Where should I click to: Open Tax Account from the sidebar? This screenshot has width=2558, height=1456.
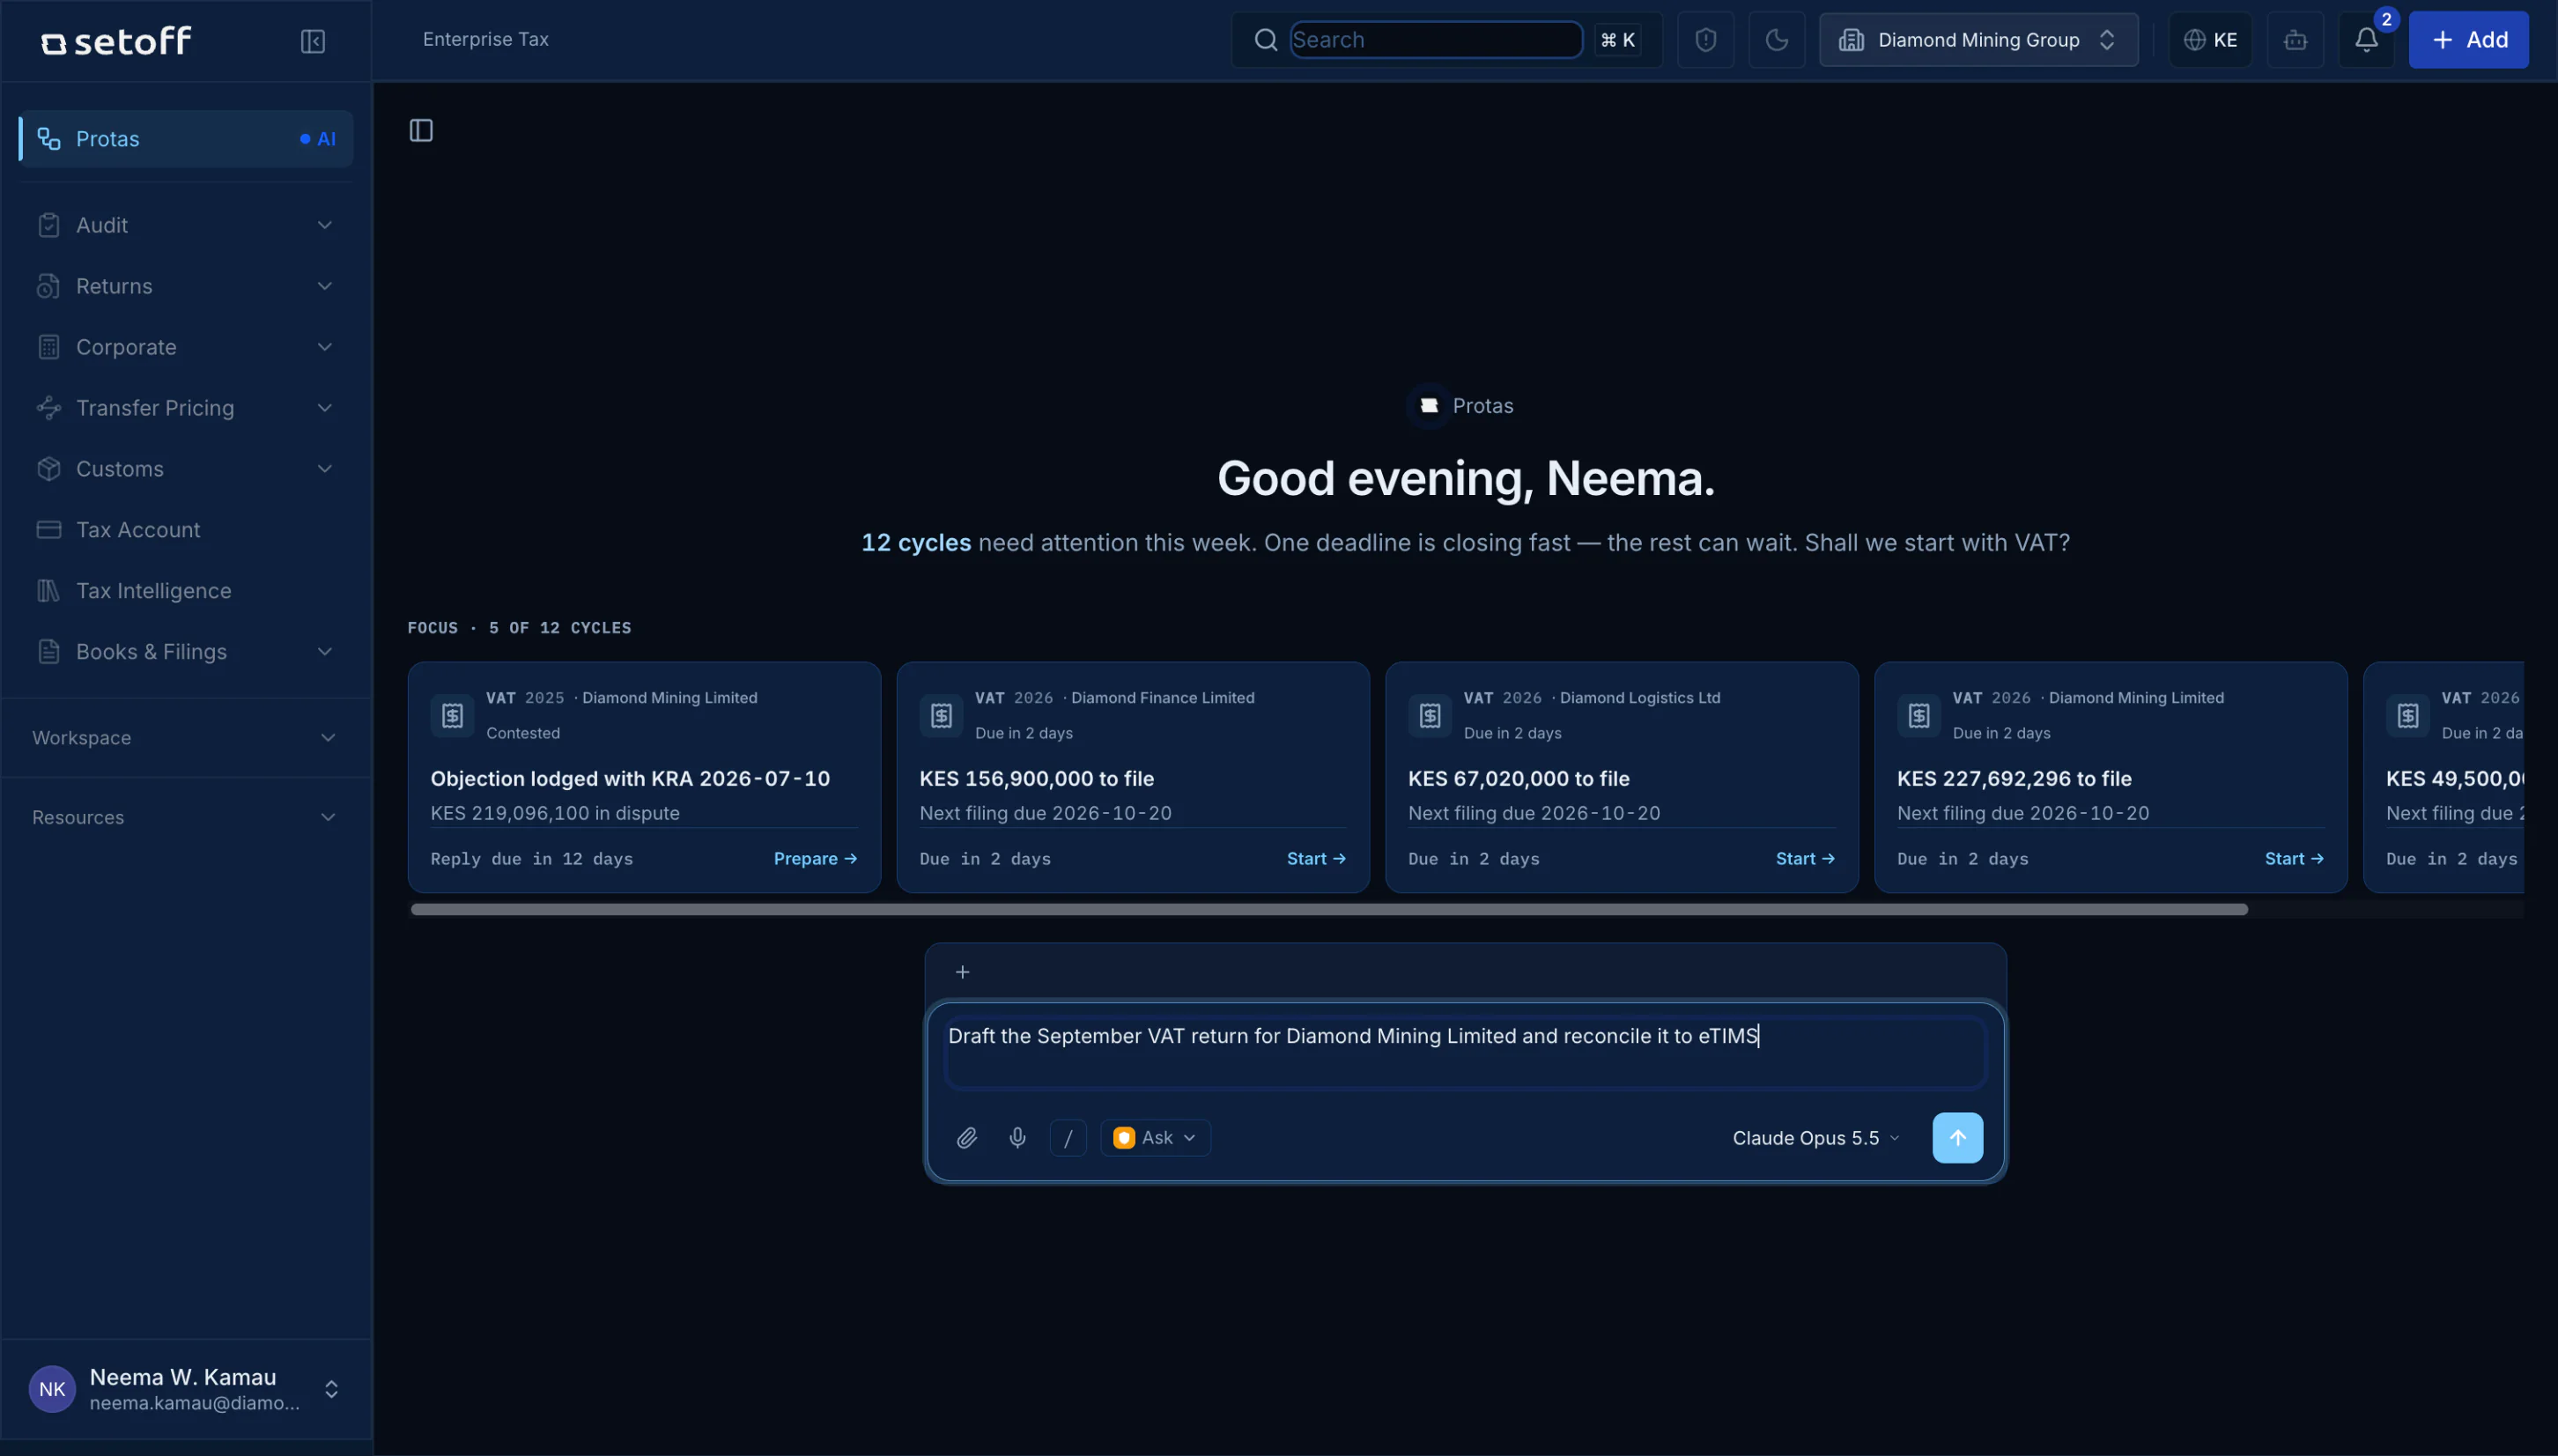click(185, 530)
